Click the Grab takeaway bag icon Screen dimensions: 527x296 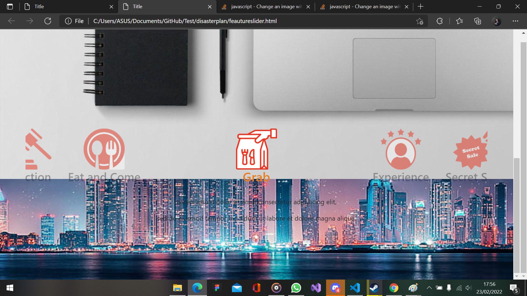coord(256,149)
